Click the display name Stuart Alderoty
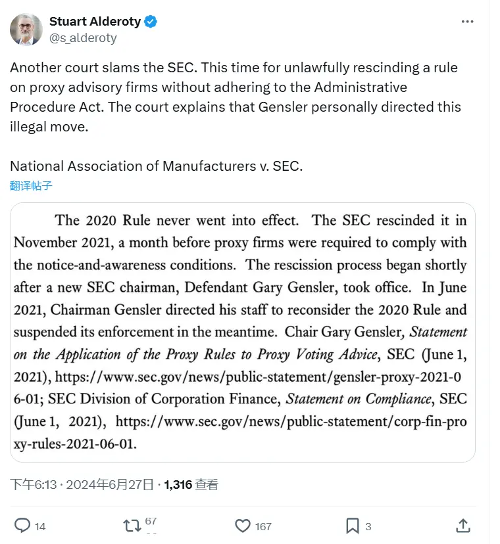500x544 pixels. [x=94, y=21]
